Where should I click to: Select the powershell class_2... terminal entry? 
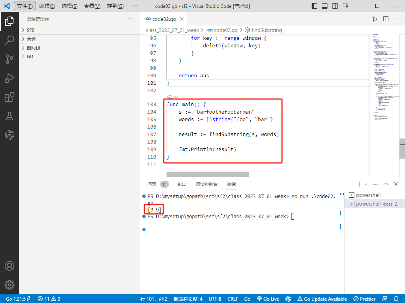375,204
